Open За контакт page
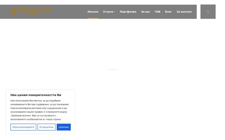 (x=184, y=12)
